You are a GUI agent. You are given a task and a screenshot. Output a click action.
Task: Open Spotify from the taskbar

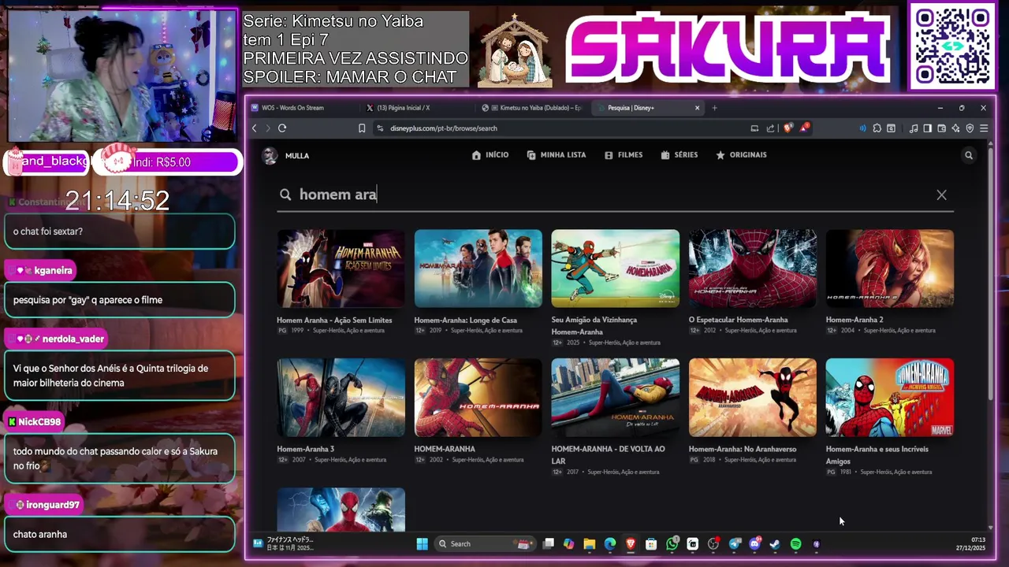pos(795,544)
